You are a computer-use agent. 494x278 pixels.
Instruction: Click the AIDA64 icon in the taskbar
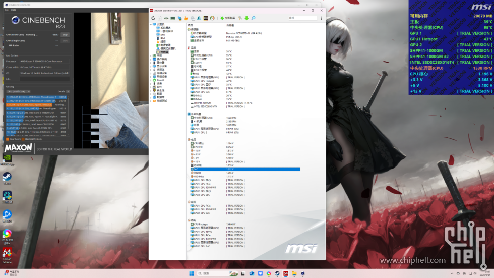coord(286,273)
